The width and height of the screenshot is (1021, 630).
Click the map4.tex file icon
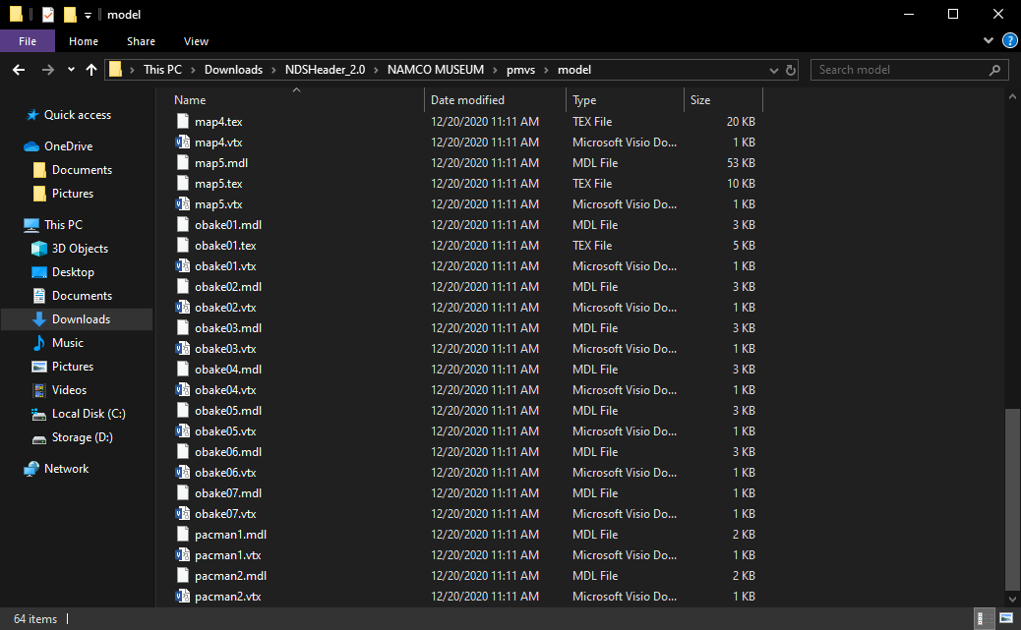point(183,122)
